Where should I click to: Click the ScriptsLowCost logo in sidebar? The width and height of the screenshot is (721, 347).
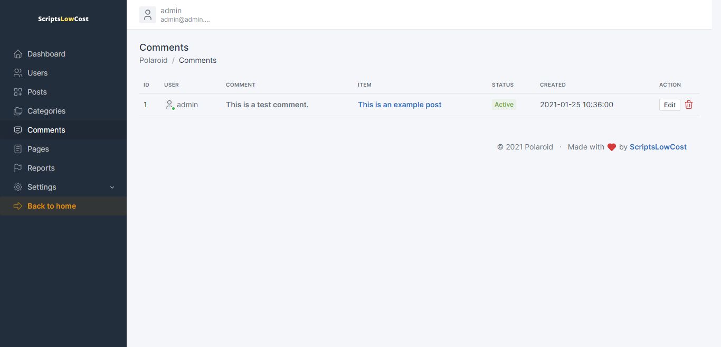63,19
